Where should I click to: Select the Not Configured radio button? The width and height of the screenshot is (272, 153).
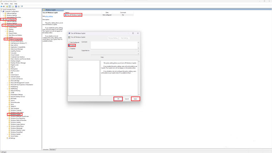69,42
